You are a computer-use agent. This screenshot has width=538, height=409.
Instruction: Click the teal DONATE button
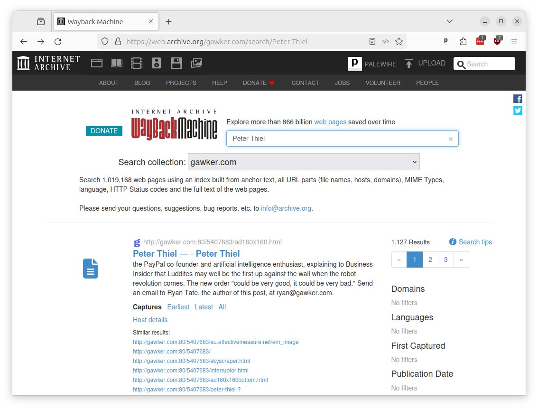[104, 131]
